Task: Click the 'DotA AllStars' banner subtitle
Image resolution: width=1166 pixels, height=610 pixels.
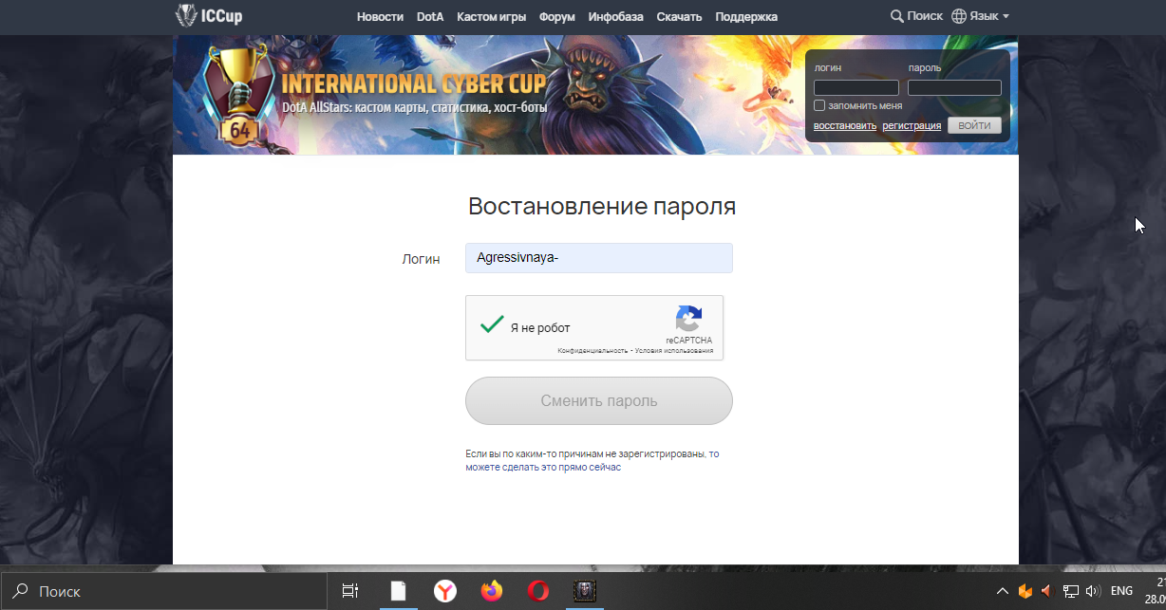Action: coord(414,107)
